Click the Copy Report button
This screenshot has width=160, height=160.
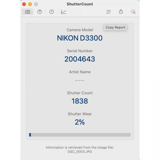115,27
